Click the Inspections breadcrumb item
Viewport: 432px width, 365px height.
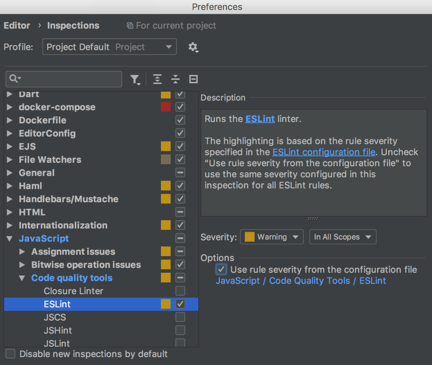pyautogui.click(x=73, y=26)
